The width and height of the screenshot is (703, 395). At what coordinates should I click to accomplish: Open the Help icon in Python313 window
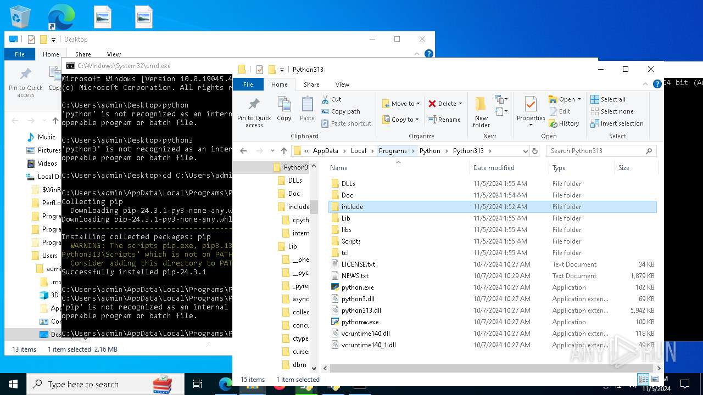click(x=657, y=84)
